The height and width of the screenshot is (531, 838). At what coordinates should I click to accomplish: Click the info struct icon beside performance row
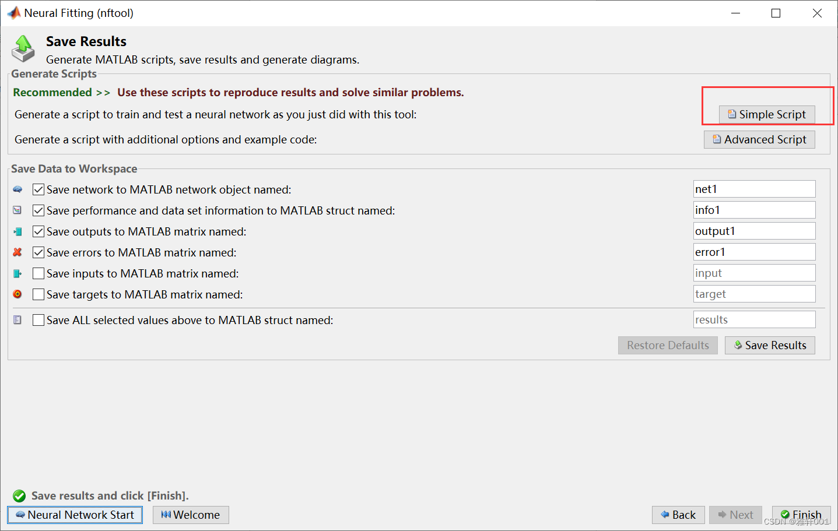tap(17, 210)
